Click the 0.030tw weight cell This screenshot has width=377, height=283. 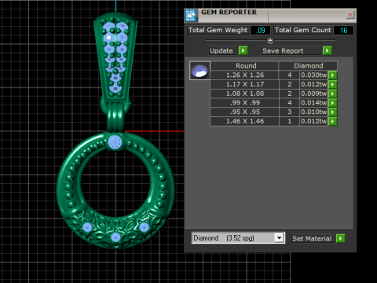point(313,75)
